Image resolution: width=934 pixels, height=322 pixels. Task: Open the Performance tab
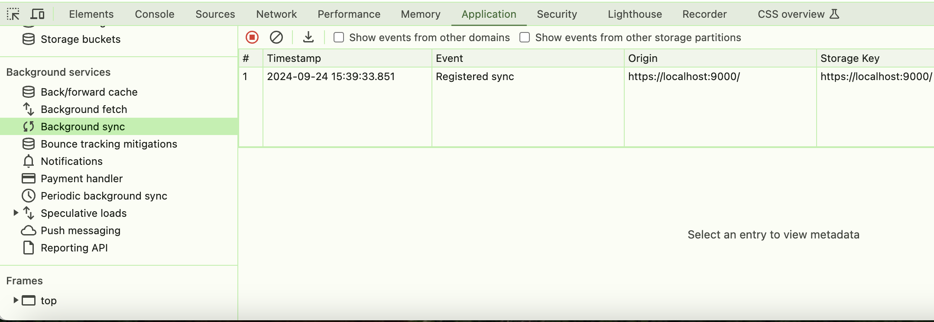[x=349, y=14]
